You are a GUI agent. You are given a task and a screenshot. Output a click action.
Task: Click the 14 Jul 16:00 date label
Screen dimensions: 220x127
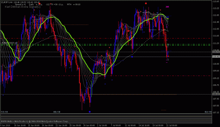pos(144,126)
